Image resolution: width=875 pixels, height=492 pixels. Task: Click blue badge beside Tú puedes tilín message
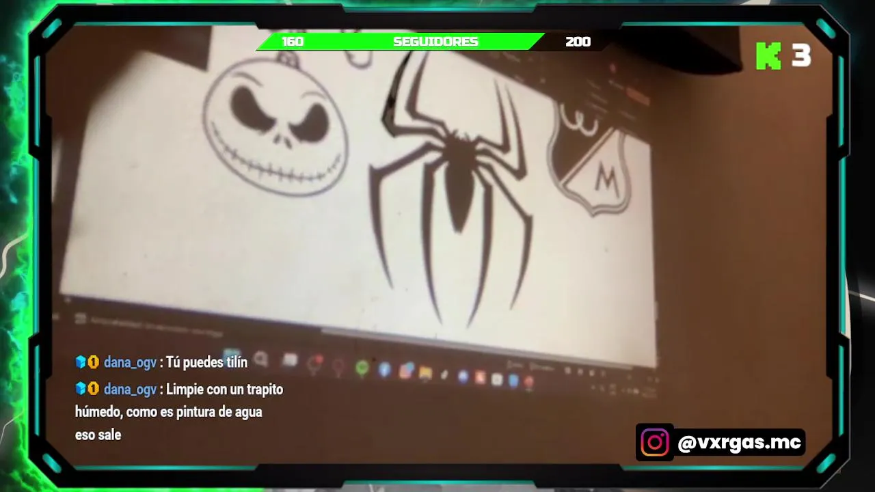coord(81,362)
